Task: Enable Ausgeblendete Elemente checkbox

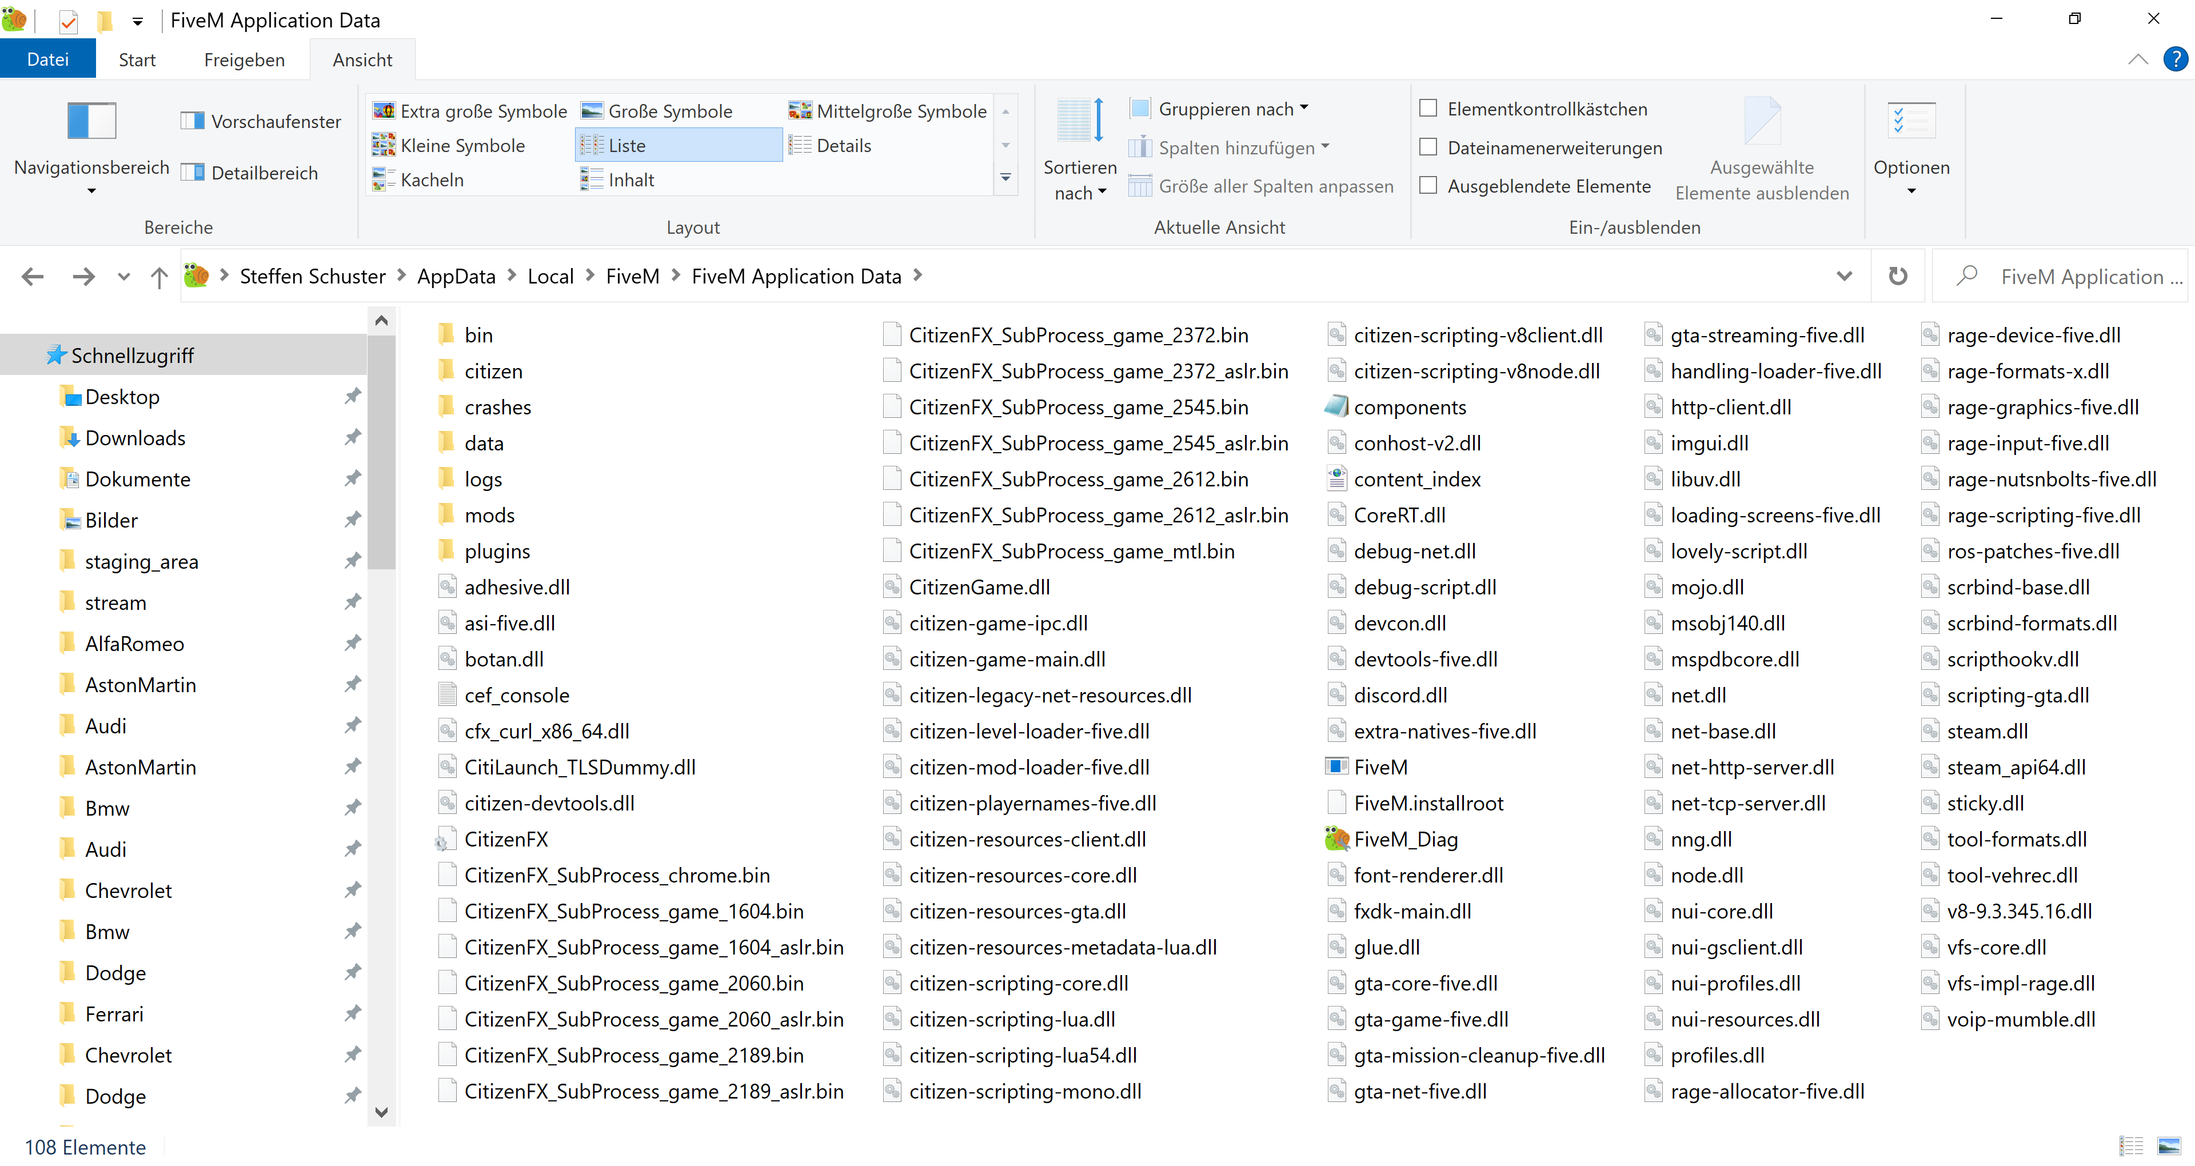Action: click(x=1428, y=185)
